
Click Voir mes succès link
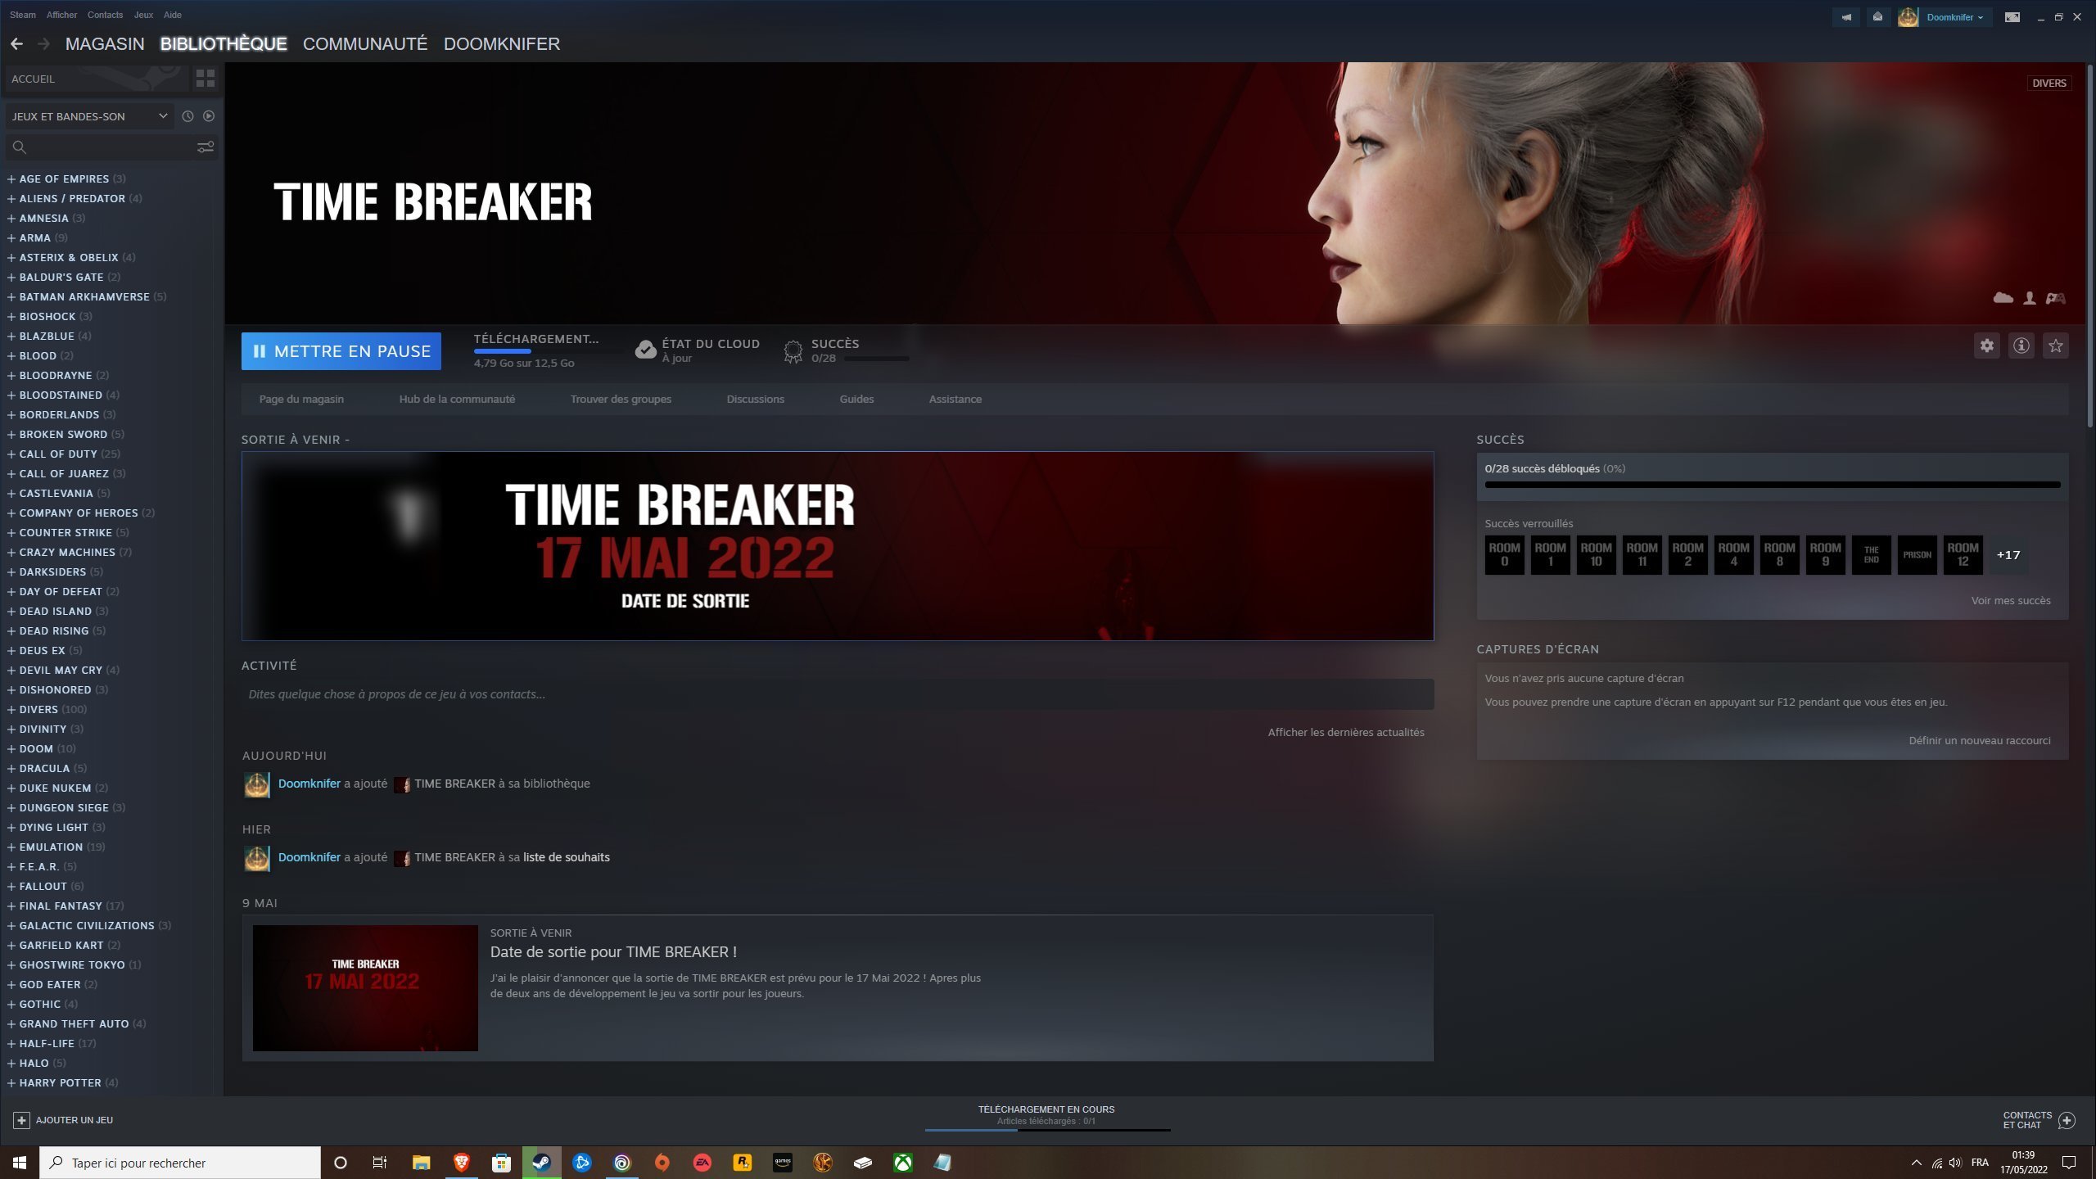(2010, 601)
